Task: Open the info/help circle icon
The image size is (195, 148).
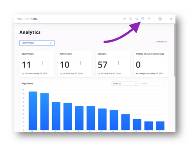Action: pyautogui.click(x=130, y=19)
